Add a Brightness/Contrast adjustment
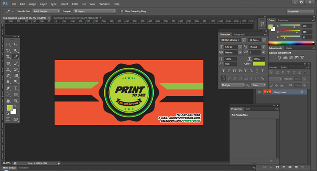 point(280,58)
